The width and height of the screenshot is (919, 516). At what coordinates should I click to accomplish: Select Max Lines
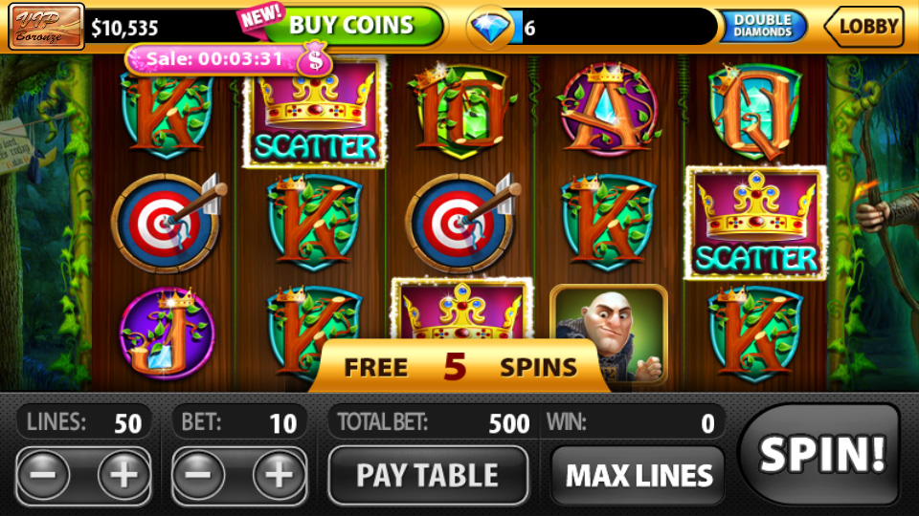(639, 475)
